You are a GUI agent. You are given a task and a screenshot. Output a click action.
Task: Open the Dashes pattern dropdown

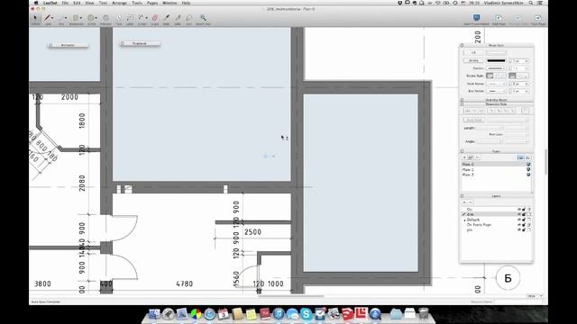tap(496, 68)
